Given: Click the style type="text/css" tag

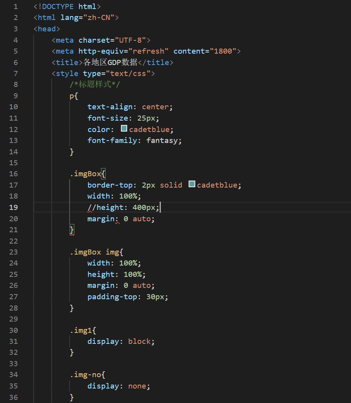Looking at the screenshot, I should (x=103, y=74).
